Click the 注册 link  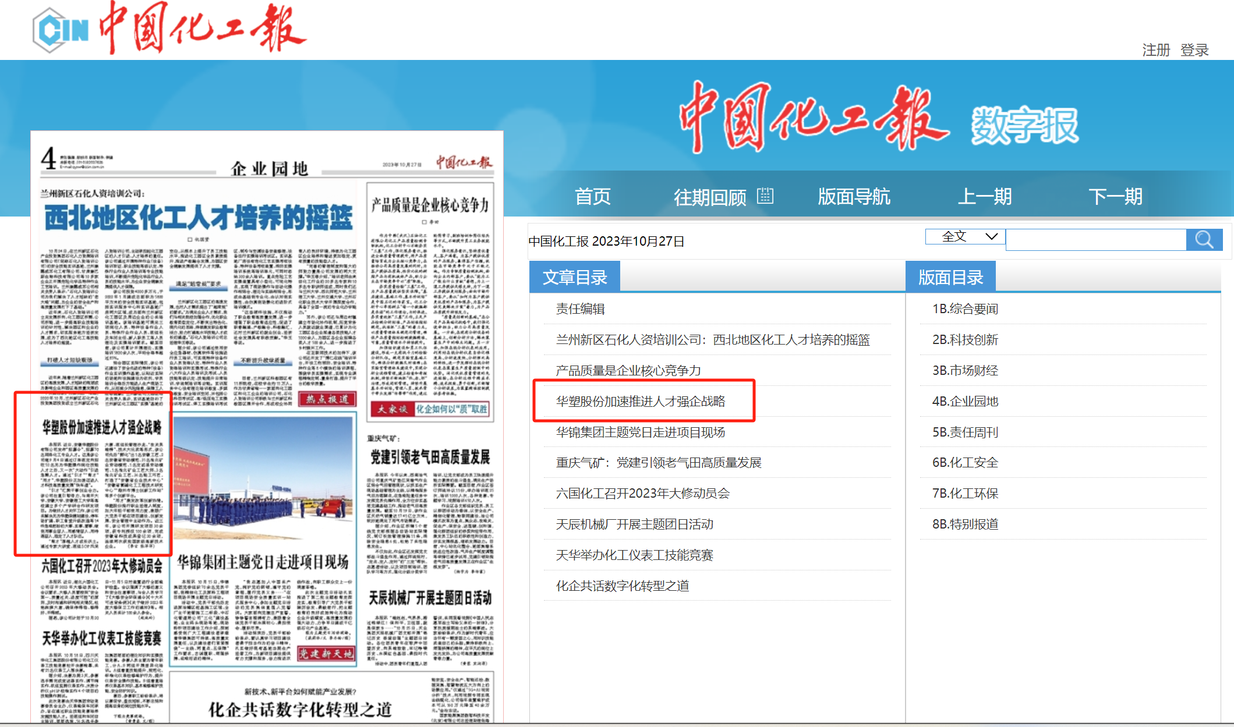point(1155,50)
